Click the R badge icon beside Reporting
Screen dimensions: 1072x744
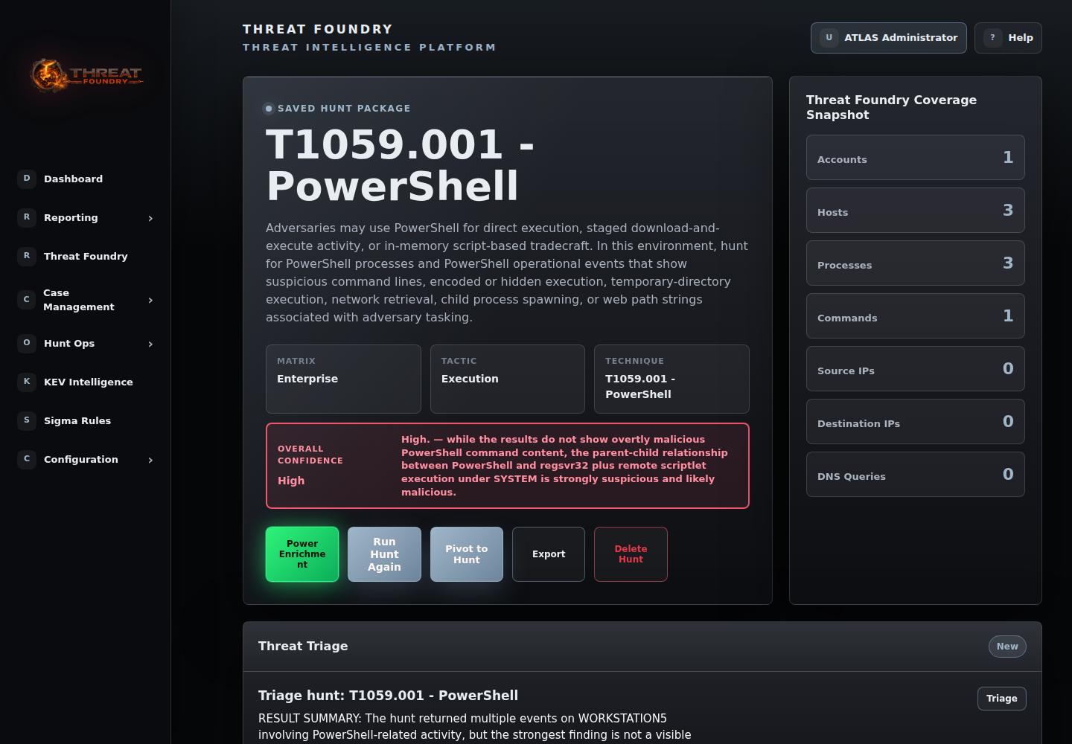27,217
